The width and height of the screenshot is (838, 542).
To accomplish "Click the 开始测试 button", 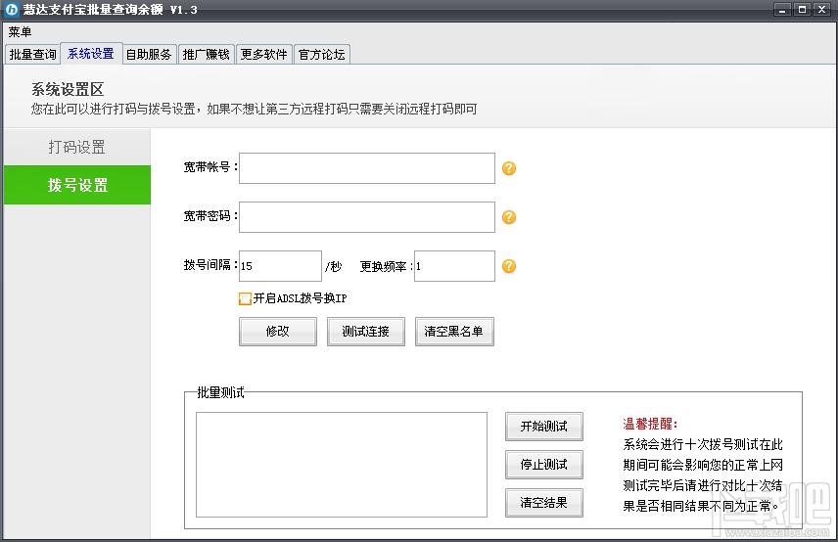I will click(x=544, y=427).
